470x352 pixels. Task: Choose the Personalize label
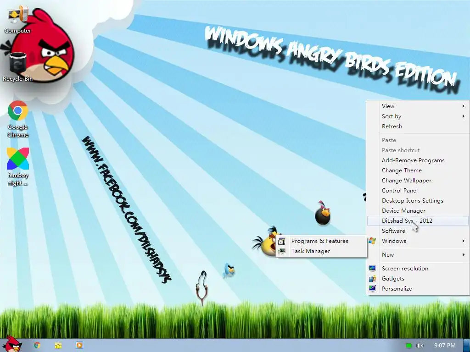click(x=397, y=289)
